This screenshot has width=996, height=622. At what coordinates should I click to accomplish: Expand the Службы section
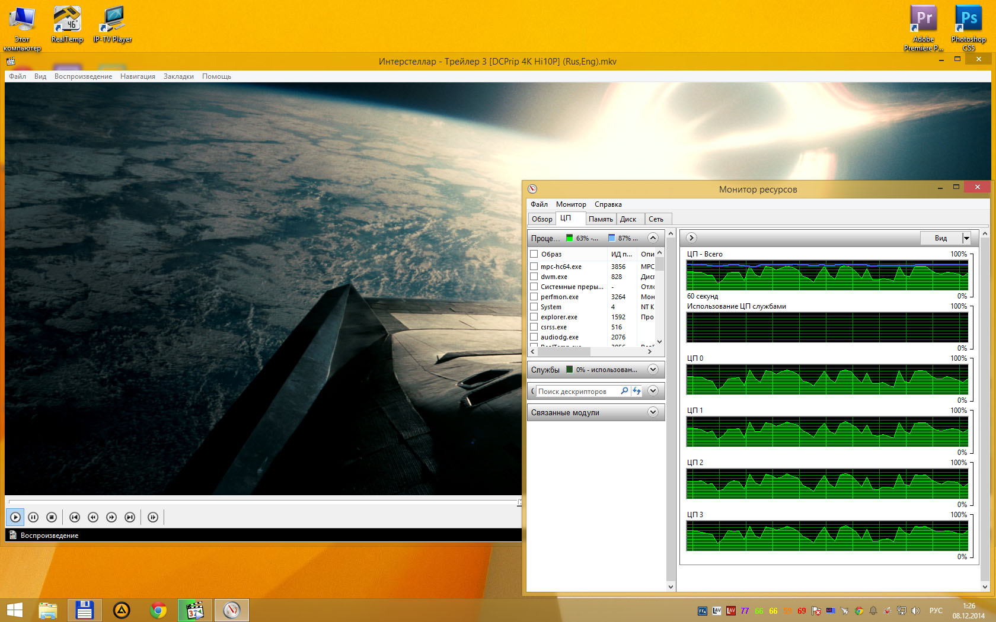tap(653, 370)
